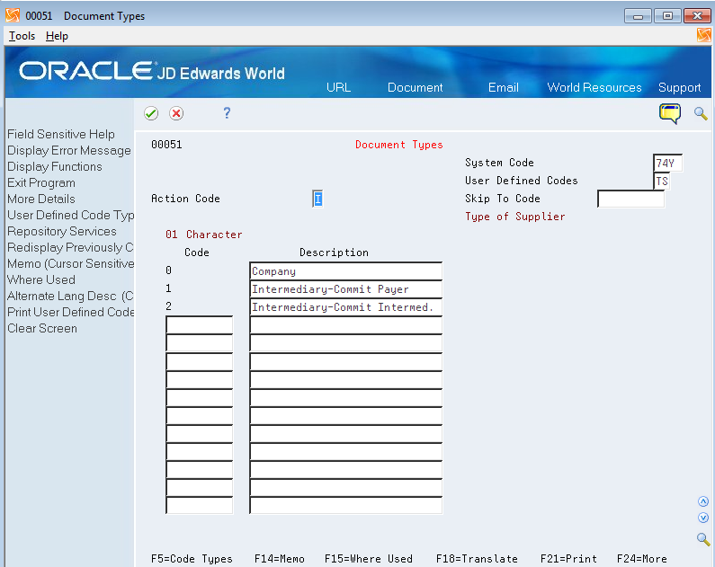Open World Resources link
The width and height of the screenshot is (715, 567).
[594, 87]
